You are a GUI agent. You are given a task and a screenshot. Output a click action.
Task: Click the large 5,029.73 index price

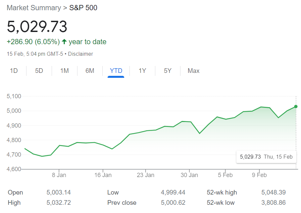pos(37,27)
